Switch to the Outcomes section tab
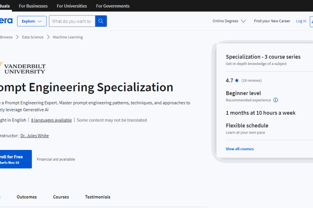 (27, 197)
